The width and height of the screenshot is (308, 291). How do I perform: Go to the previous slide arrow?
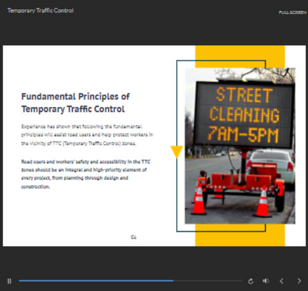pyautogui.click(x=281, y=281)
